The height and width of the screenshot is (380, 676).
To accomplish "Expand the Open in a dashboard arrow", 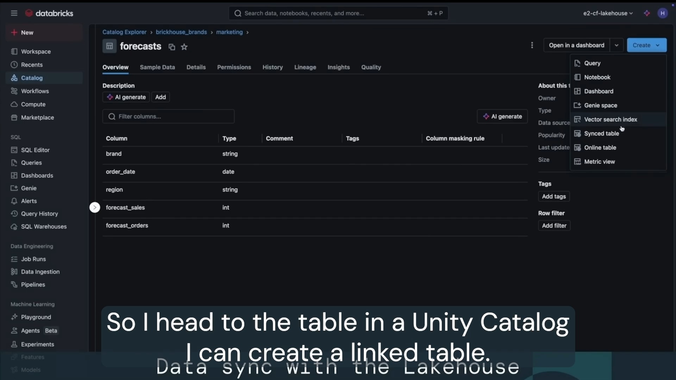I will 616,45.
